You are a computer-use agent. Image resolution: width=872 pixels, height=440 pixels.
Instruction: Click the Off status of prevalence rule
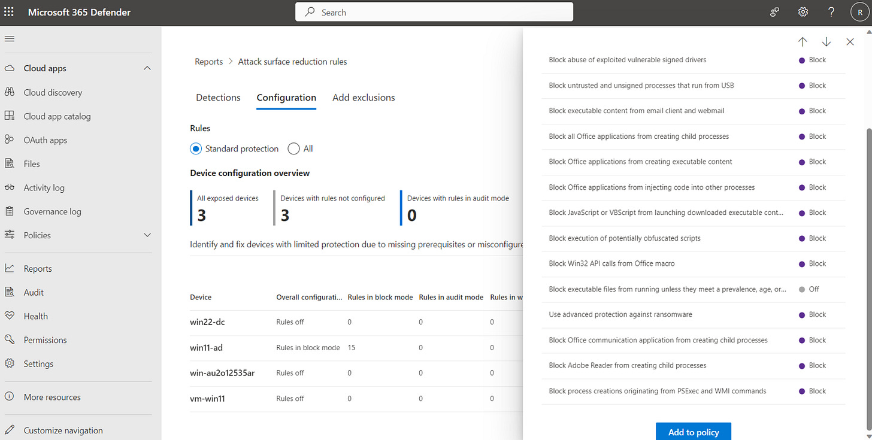pyautogui.click(x=809, y=289)
